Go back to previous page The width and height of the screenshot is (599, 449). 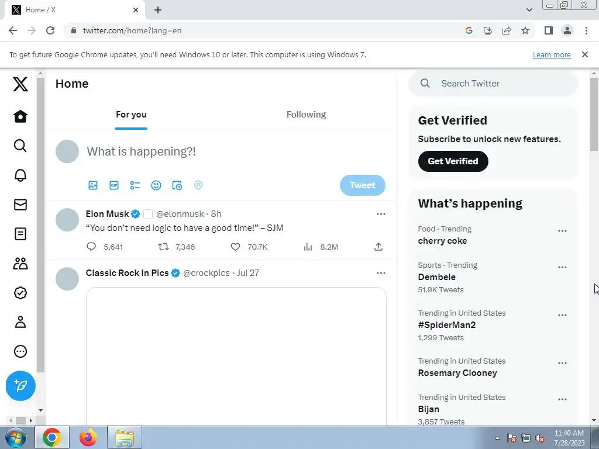(13, 30)
